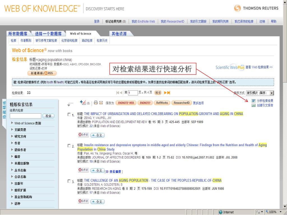Check the box for result 3
Screen dimensions: 287x215
[69, 181]
